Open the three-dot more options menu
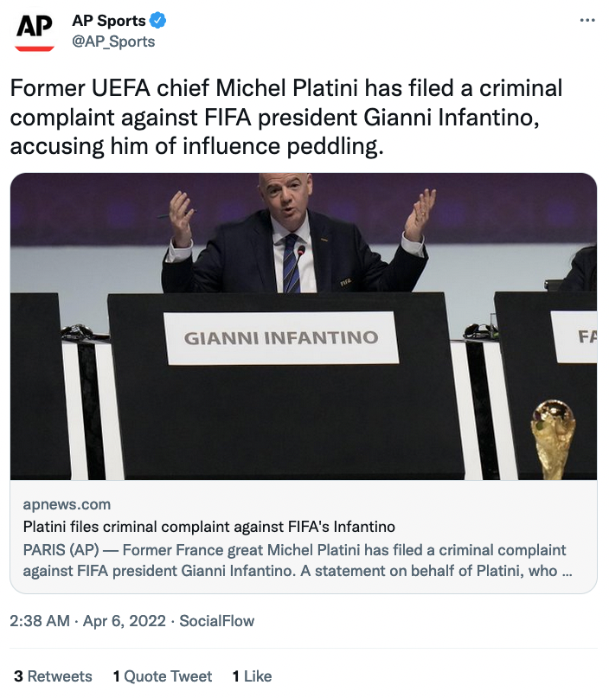Image resolution: width=609 pixels, height=698 pixels. point(587,22)
